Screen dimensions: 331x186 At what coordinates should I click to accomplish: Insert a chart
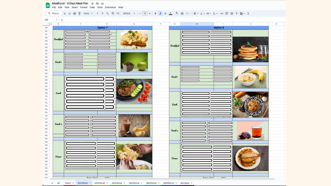point(232,13)
